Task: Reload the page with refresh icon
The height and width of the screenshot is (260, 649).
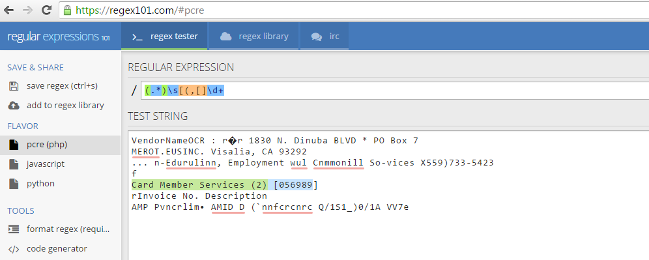Action: (x=46, y=10)
